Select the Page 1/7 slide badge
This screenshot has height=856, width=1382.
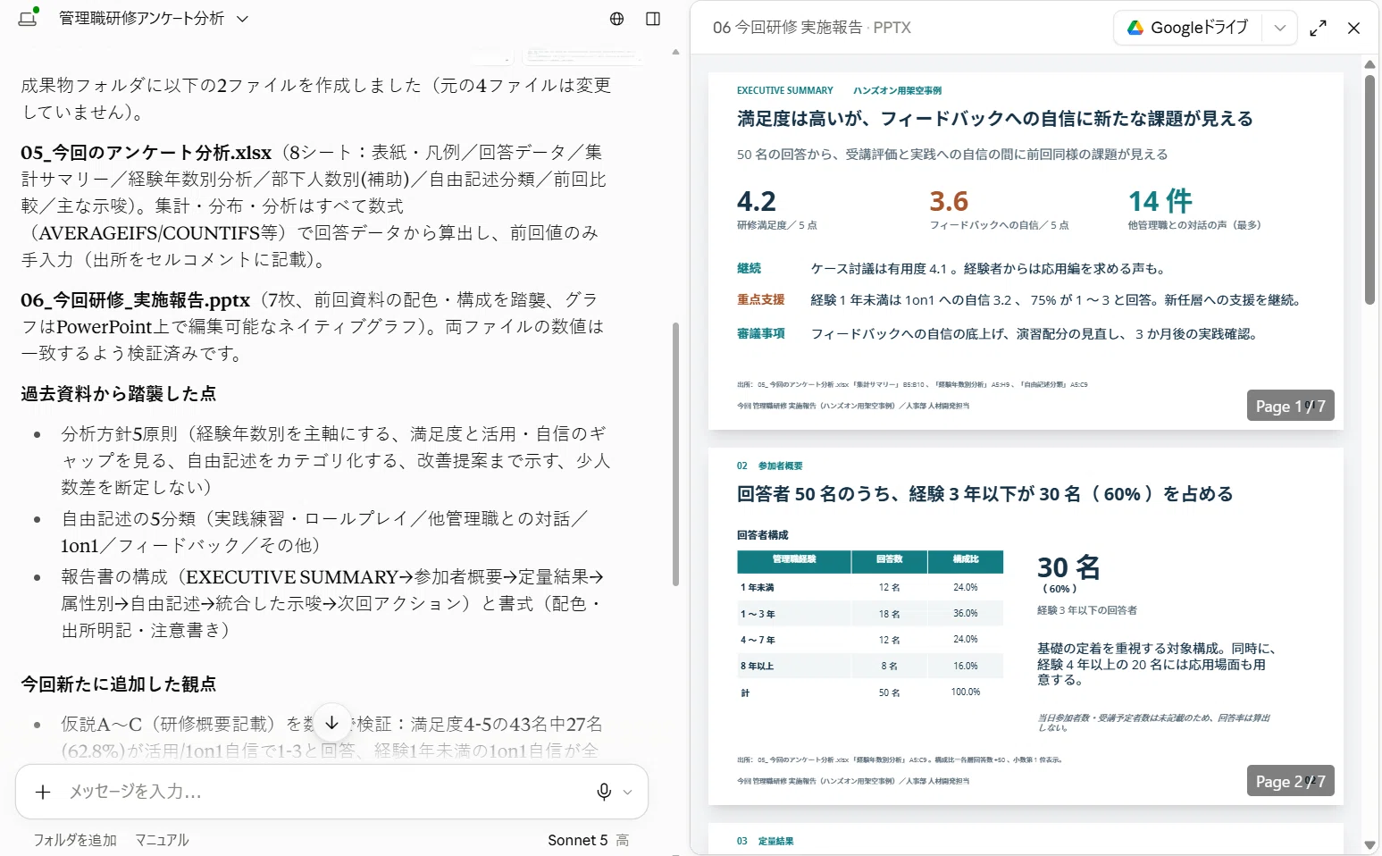point(1291,406)
